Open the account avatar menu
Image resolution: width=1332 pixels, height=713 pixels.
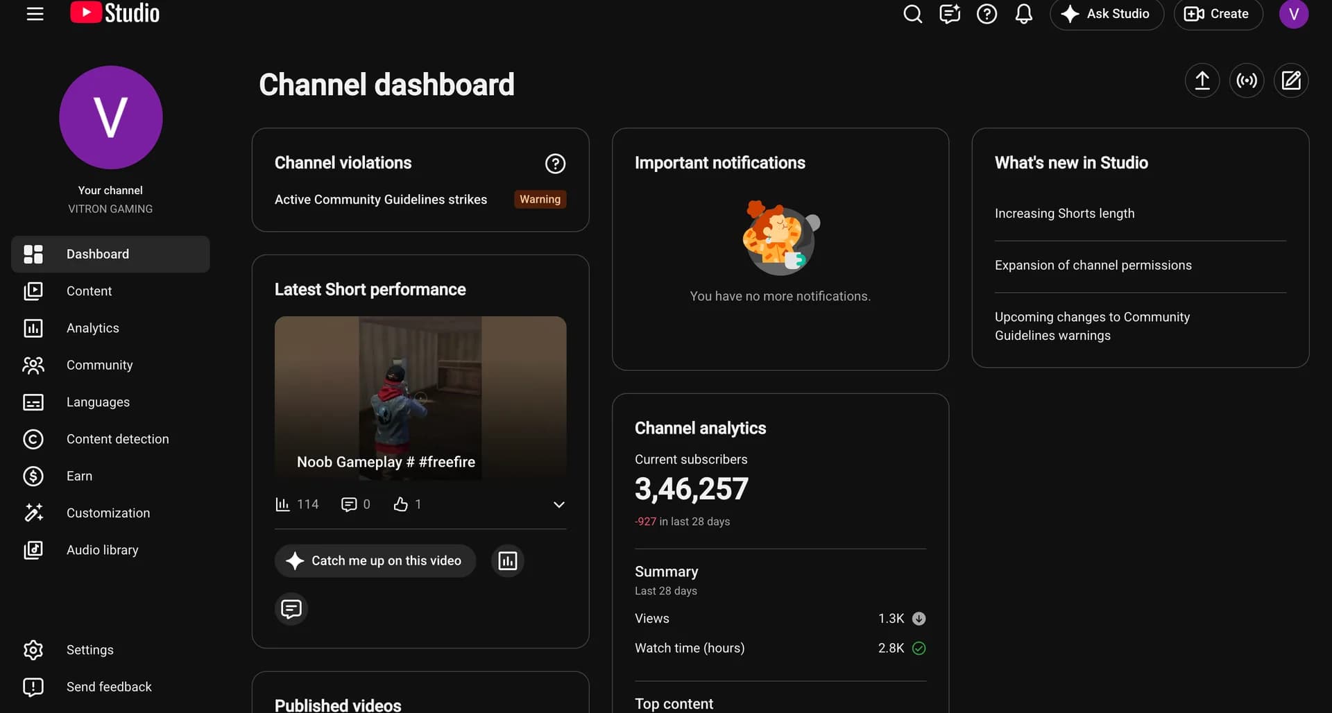click(1294, 14)
